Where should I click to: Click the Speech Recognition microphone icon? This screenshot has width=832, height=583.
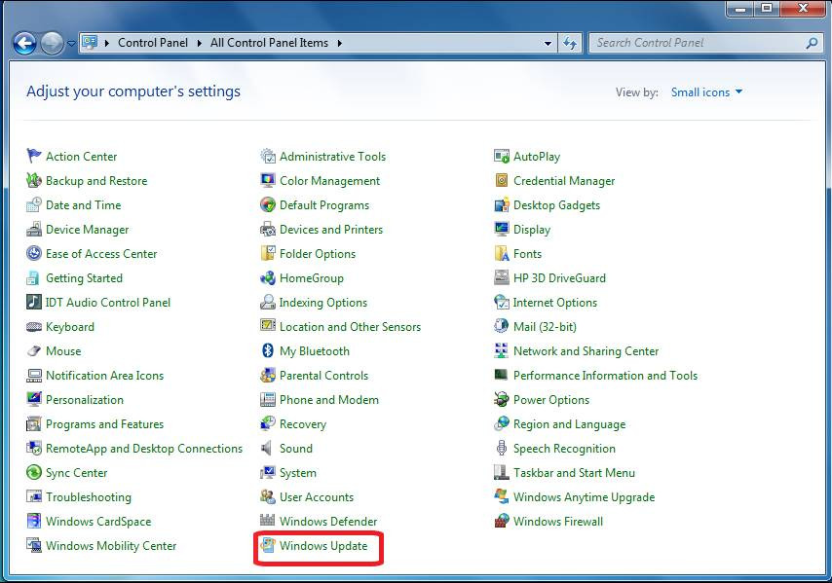502,448
